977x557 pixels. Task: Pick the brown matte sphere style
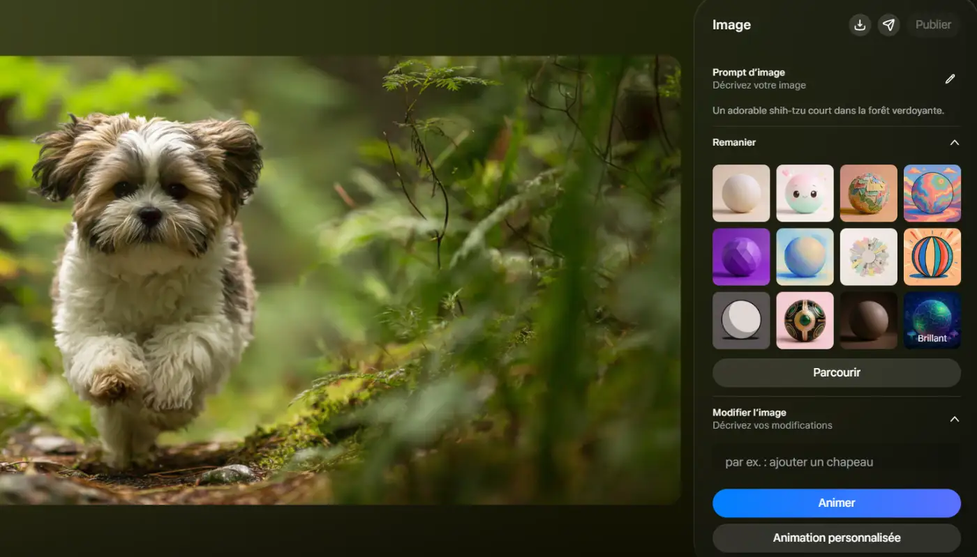(868, 320)
